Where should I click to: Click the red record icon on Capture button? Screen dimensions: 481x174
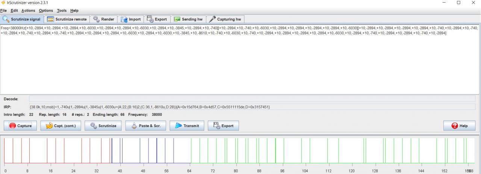coord(12,126)
